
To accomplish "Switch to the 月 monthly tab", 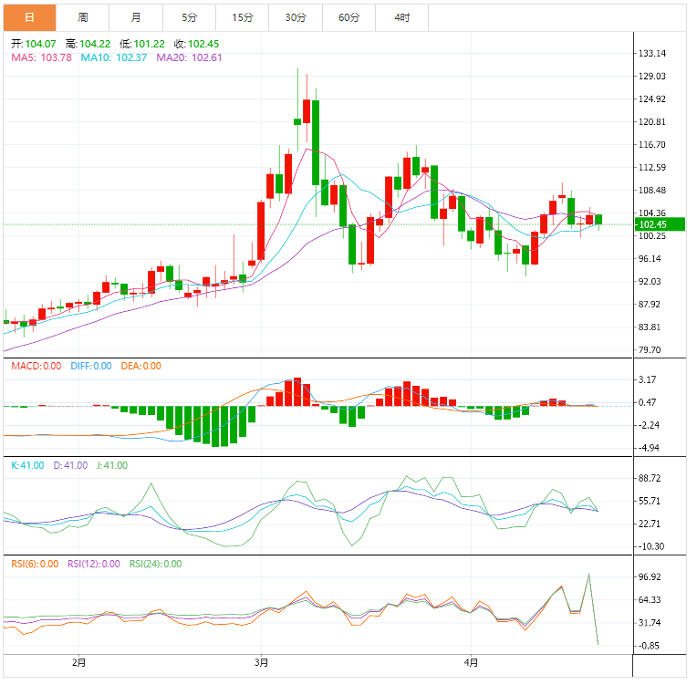I will click(136, 17).
